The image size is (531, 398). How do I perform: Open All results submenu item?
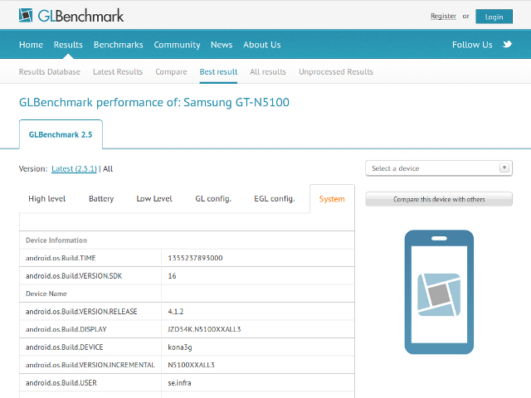click(268, 72)
